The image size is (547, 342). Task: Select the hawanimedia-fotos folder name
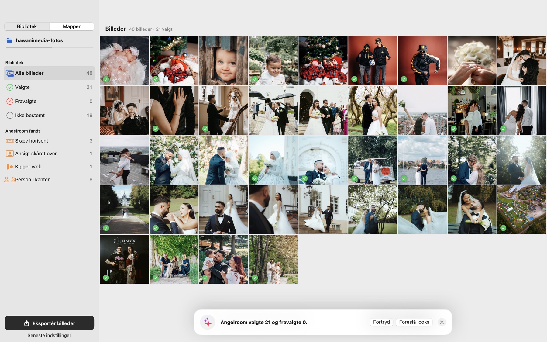pyautogui.click(x=40, y=40)
